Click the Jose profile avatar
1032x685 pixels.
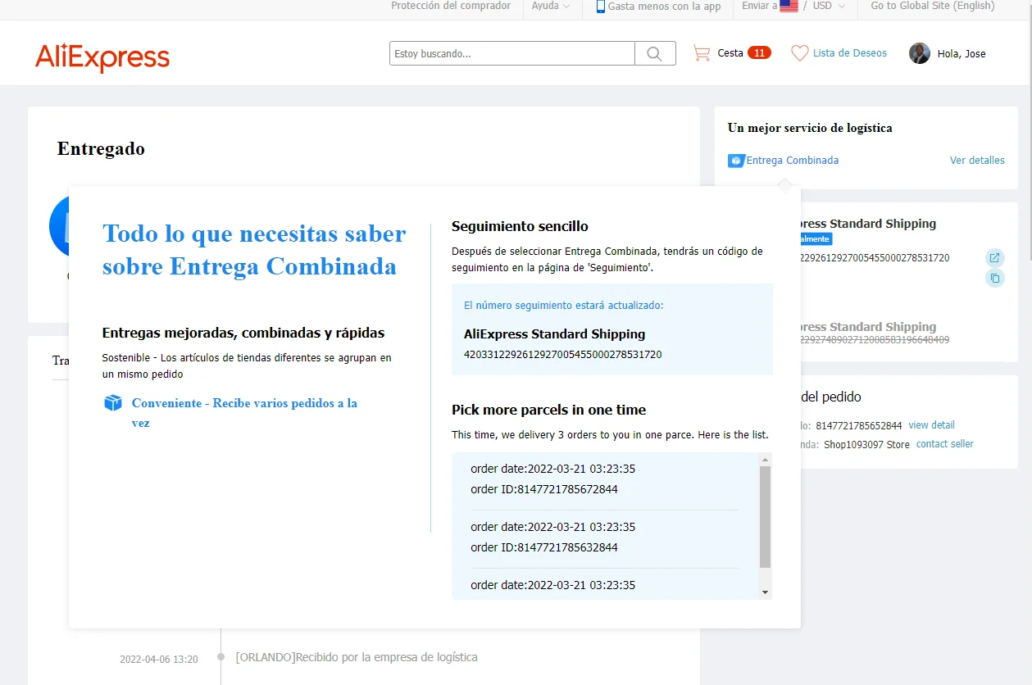point(920,53)
